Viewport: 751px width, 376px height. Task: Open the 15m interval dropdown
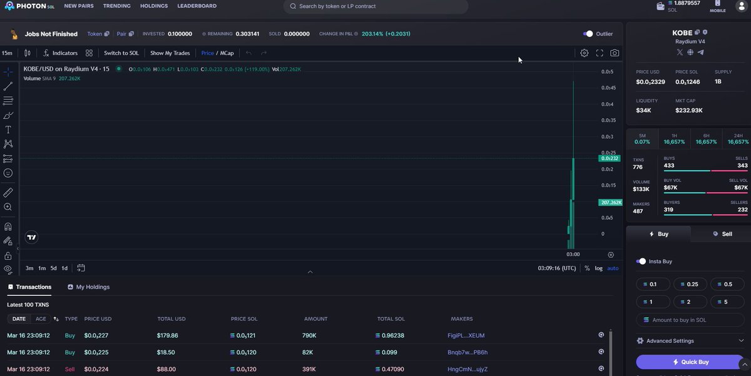pyautogui.click(x=7, y=53)
